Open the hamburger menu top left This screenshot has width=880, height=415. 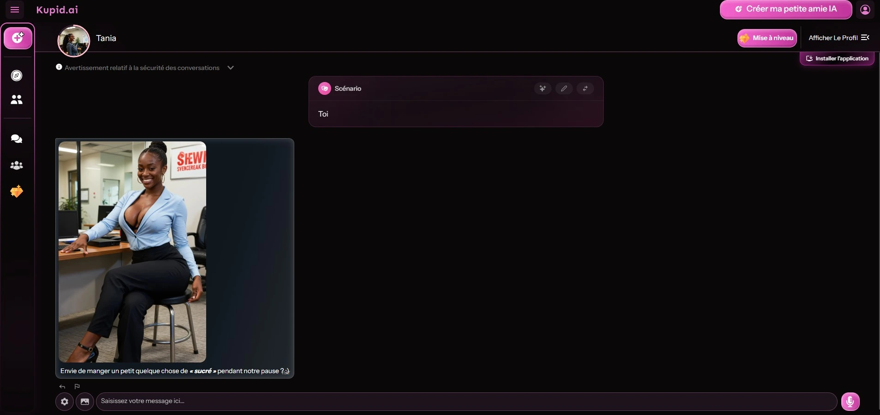(15, 10)
